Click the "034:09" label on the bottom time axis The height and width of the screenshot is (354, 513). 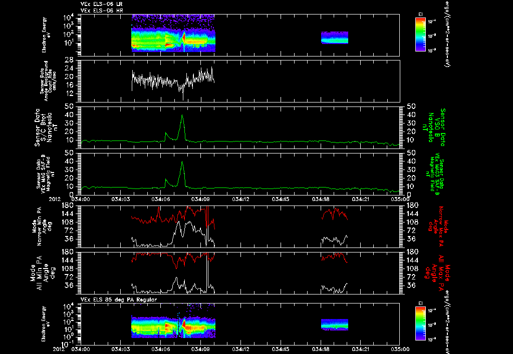click(200, 349)
